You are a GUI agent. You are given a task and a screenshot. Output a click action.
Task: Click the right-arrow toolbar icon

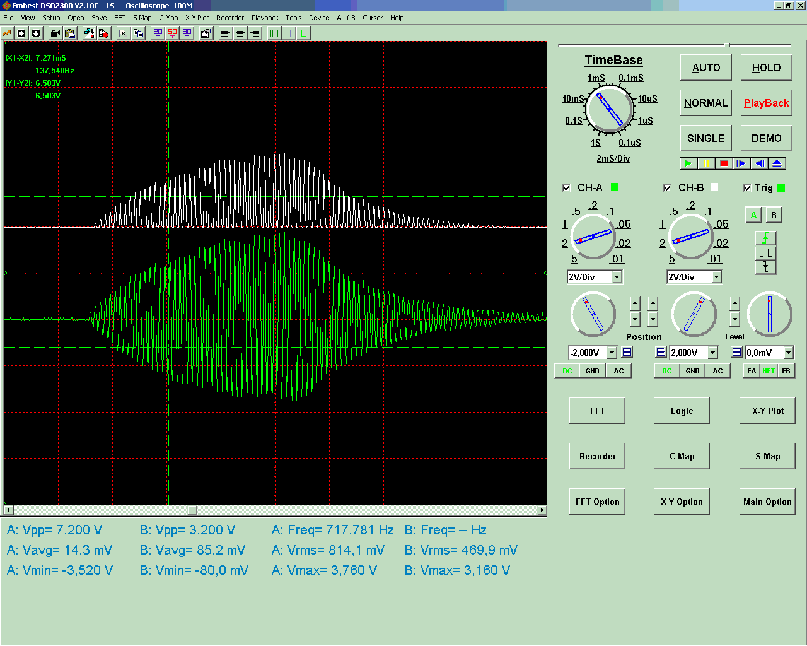tap(21, 33)
